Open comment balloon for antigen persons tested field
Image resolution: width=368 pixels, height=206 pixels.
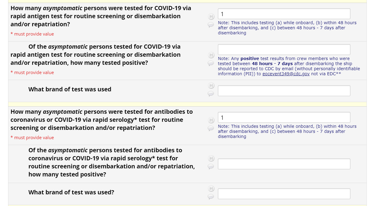[x=211, y=25]
